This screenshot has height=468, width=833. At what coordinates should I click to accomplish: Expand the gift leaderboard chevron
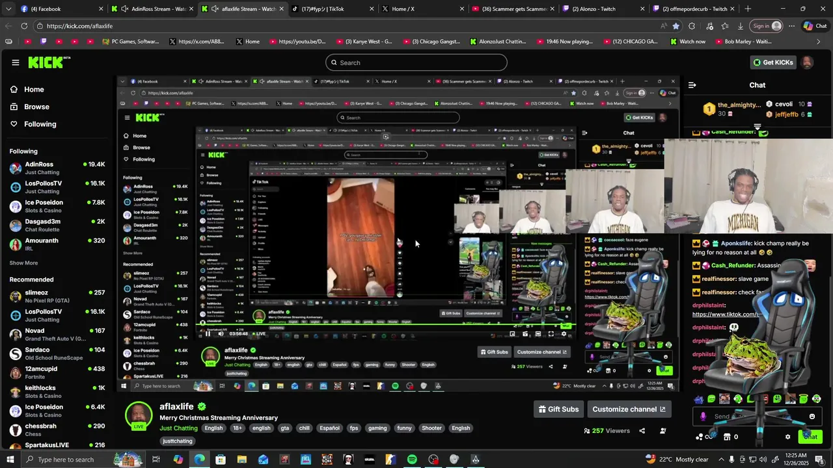point(758,127)
